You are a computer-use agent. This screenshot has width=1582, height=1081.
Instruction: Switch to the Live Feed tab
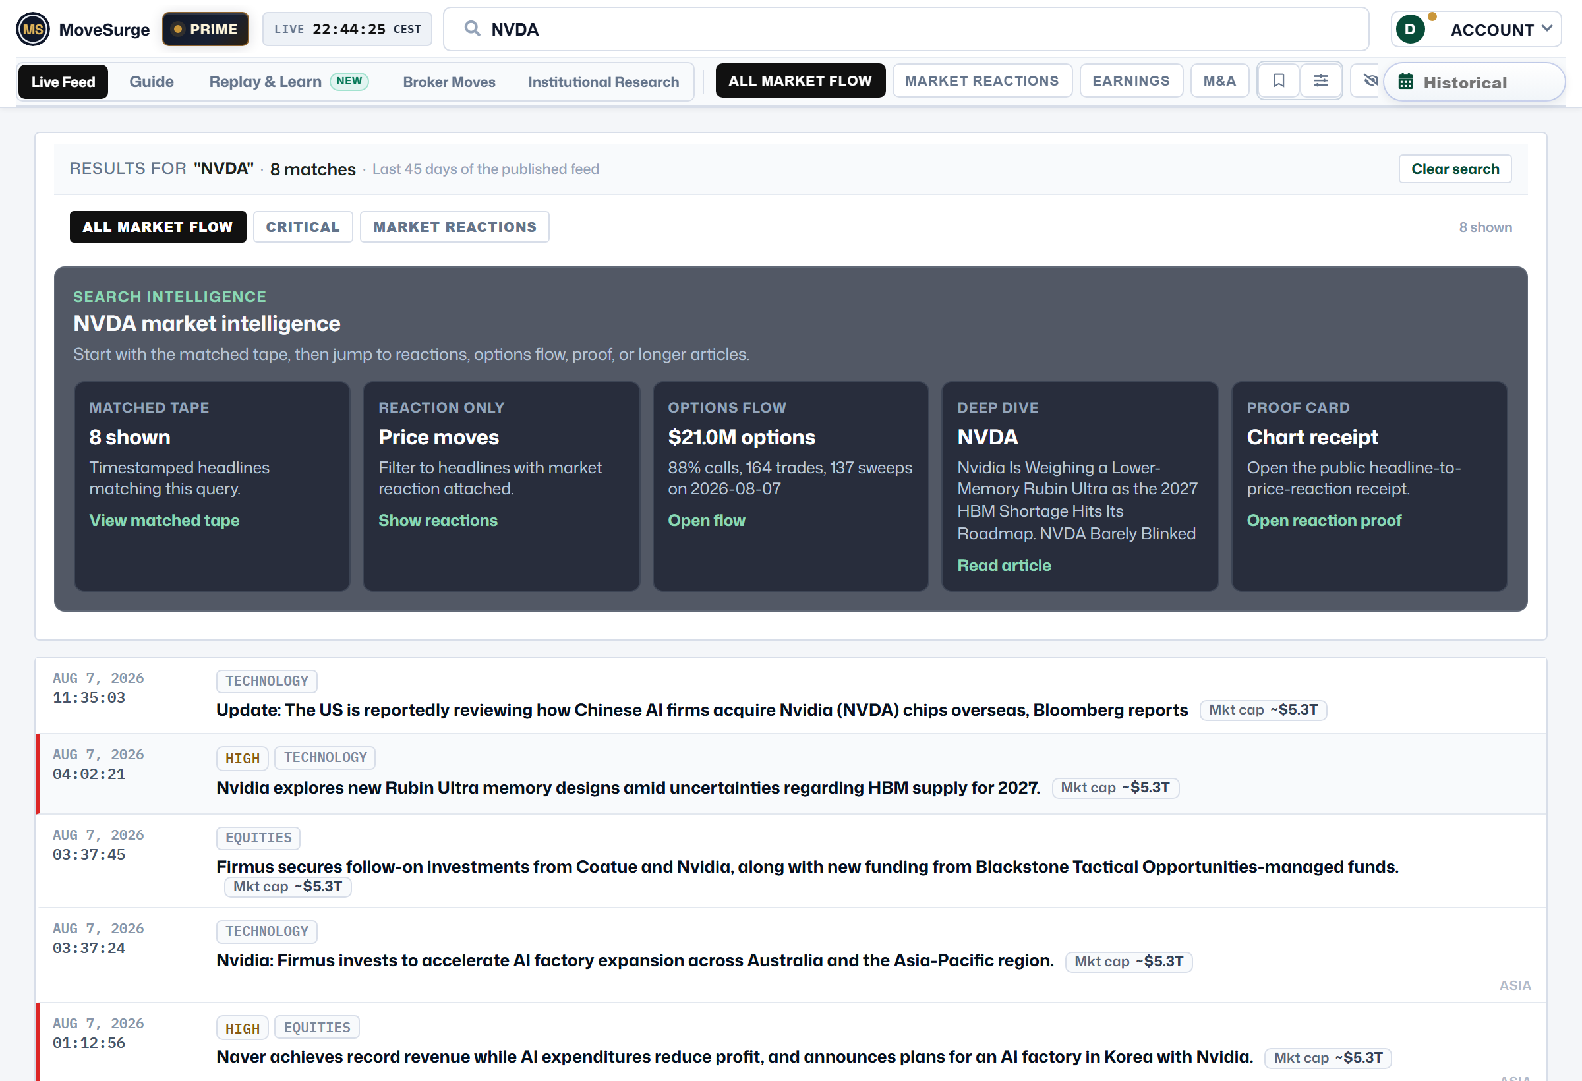[x=63, y=82]
